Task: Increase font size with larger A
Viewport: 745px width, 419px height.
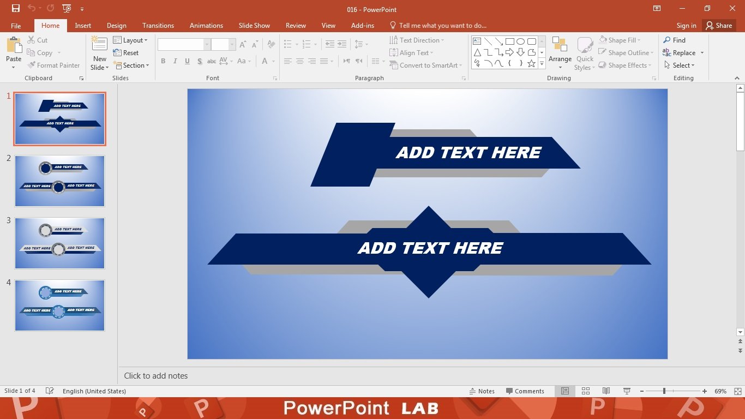Action: (x=243, y=45)
